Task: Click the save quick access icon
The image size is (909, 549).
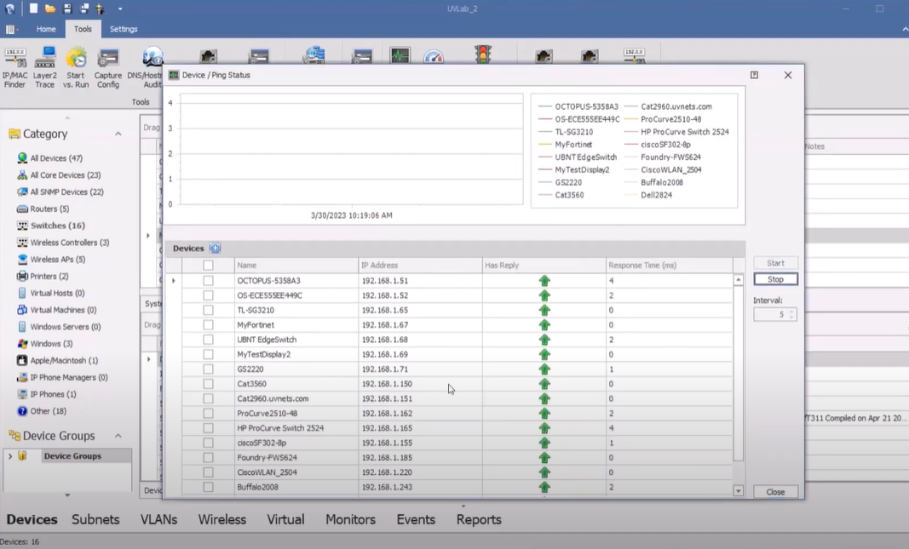Action: [67, 9]
